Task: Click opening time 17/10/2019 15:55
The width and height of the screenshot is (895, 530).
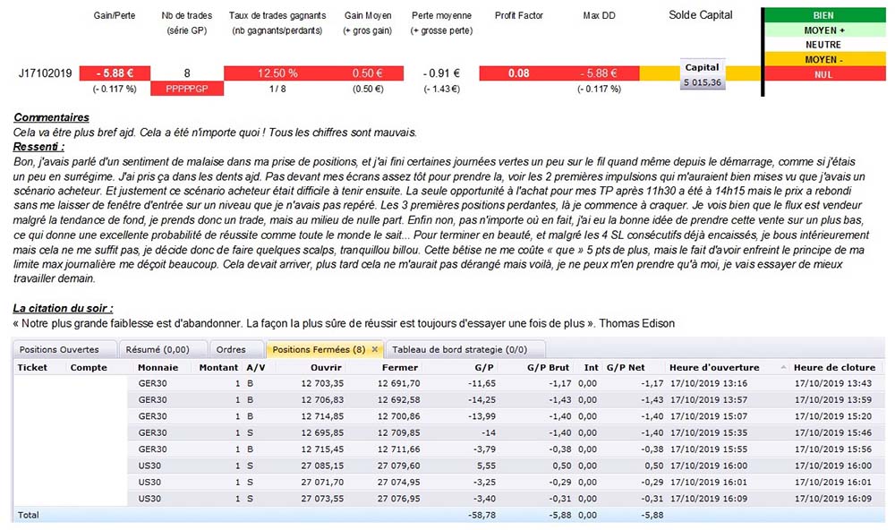Action: (x=708, y=449)
